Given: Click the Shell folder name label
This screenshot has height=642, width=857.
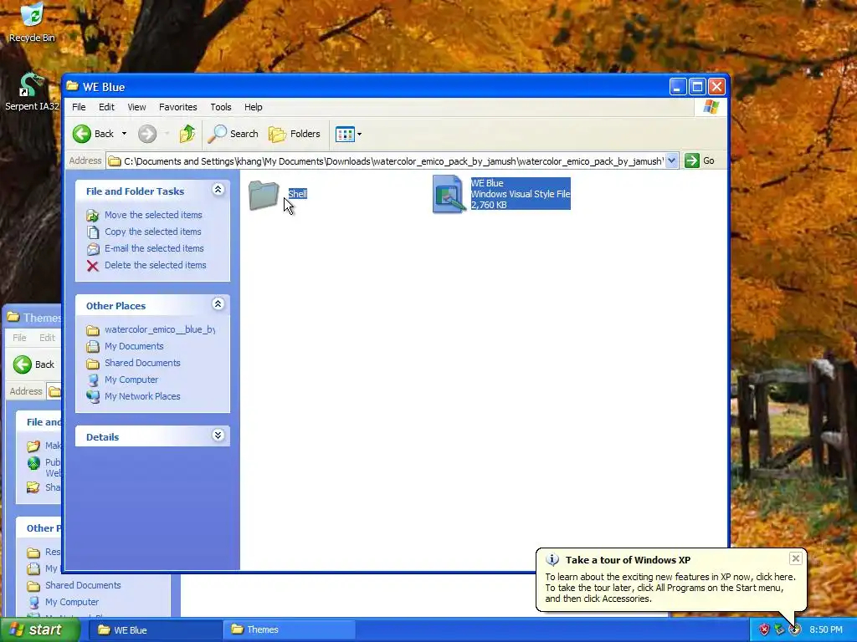Looking at the screenshot, I should point(297,194).
